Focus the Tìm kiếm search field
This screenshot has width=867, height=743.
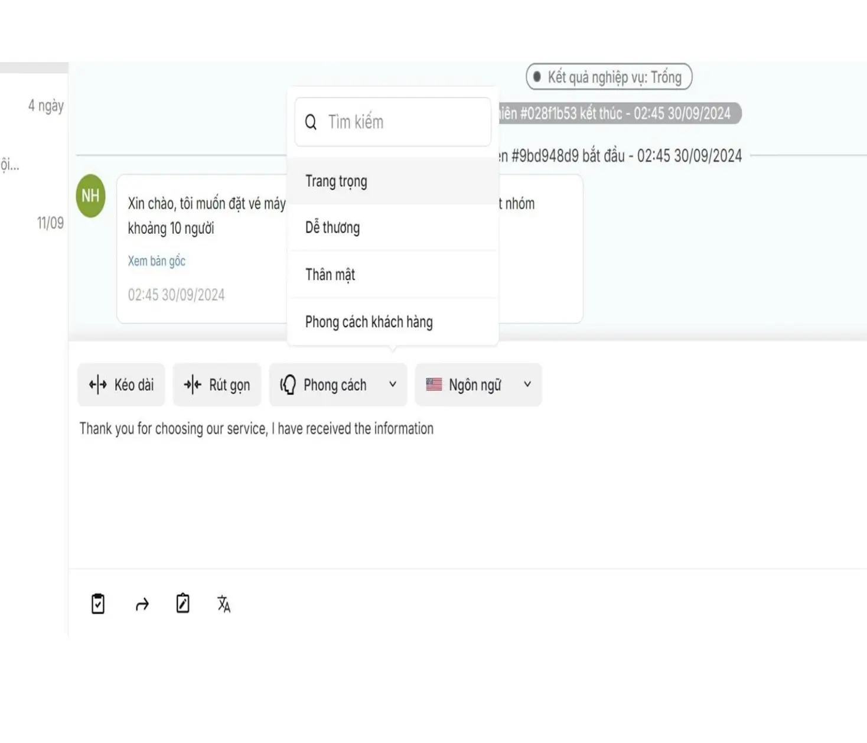pyautogui.click(x=402, y=122)
